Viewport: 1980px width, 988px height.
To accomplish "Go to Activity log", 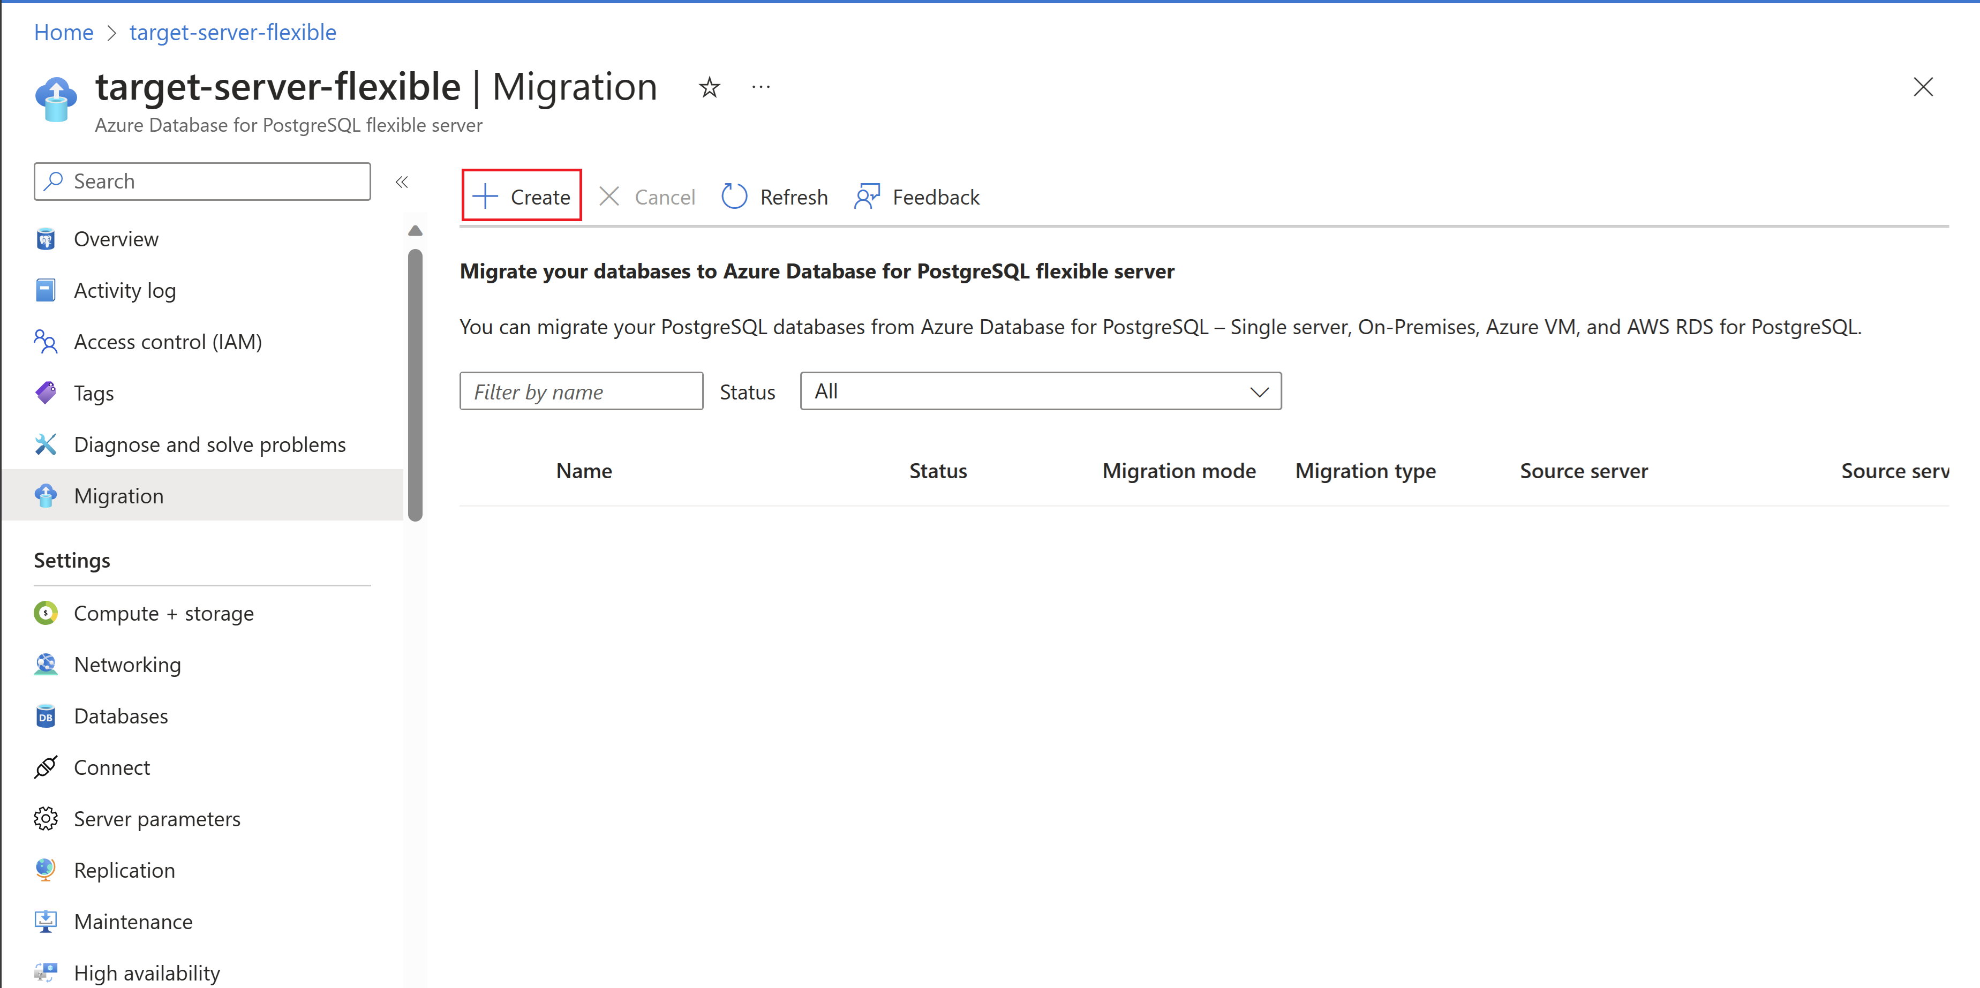I will tap(124, 290).
